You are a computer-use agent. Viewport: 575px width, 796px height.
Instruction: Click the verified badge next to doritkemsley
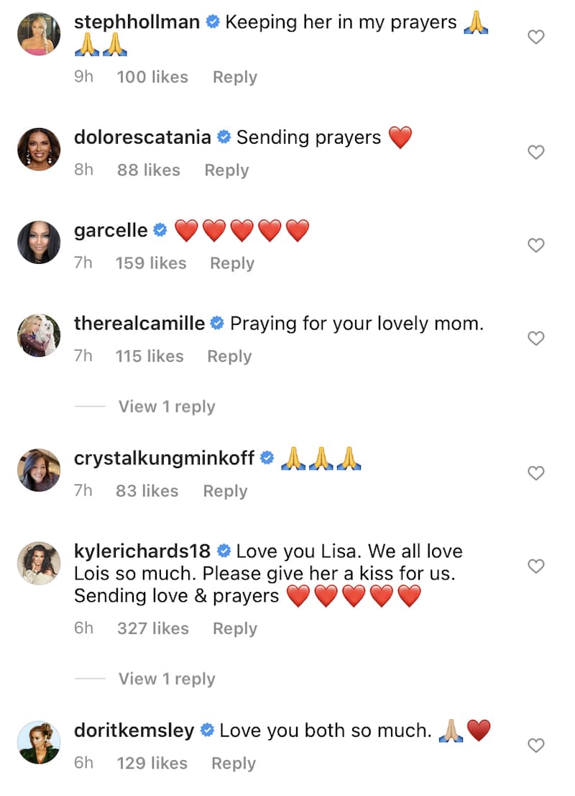pos(206,730)
